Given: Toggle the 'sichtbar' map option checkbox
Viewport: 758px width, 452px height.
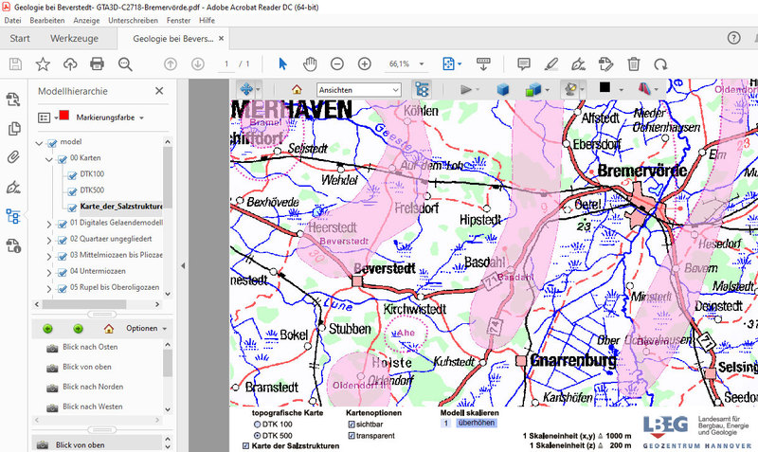Looking at the screenshot, I should coord(352,425).
